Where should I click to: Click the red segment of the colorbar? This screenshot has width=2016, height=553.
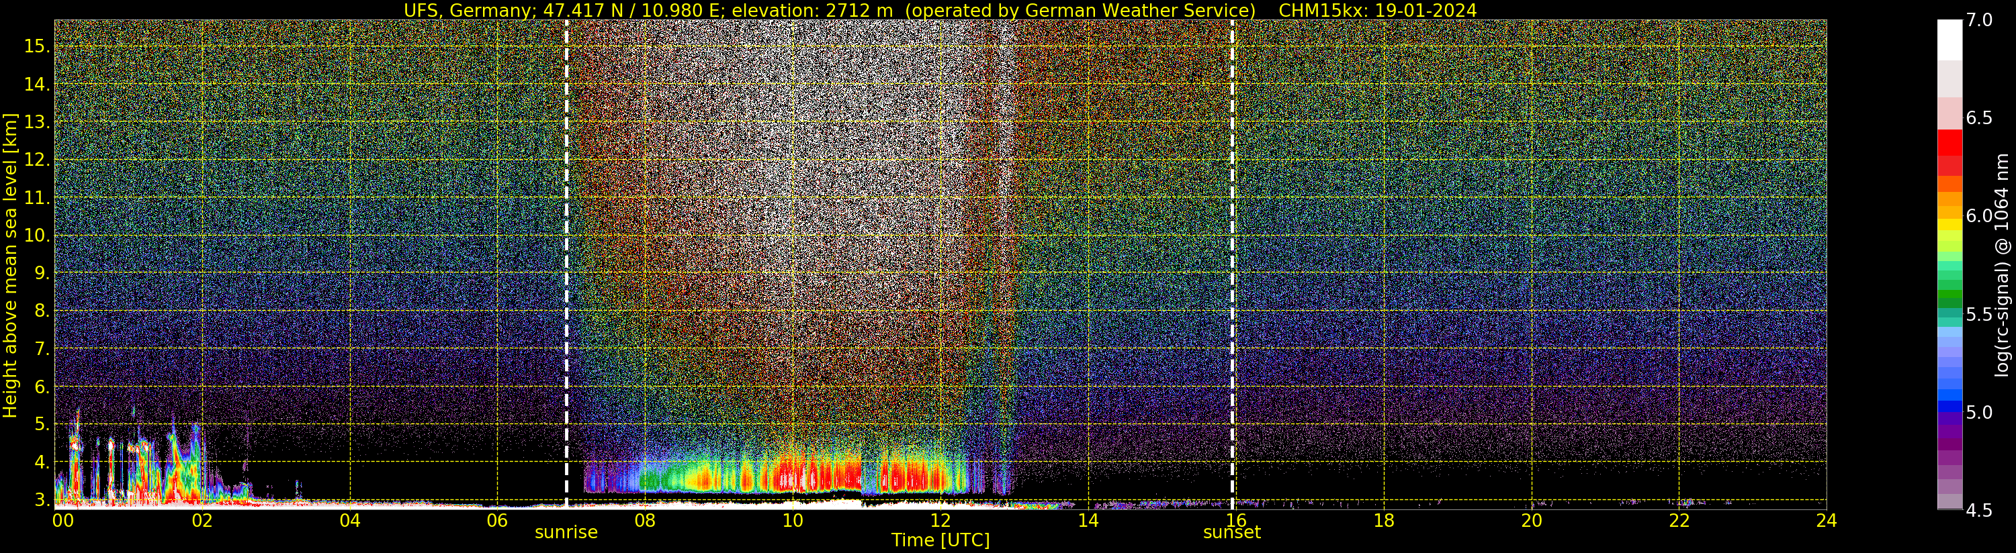pos(1949,142)
